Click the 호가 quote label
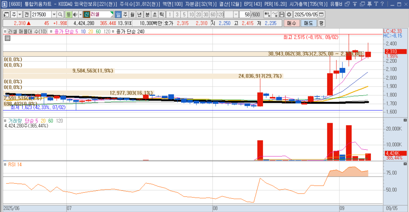This screenshot has height=212, width=409. click(169, 23)
